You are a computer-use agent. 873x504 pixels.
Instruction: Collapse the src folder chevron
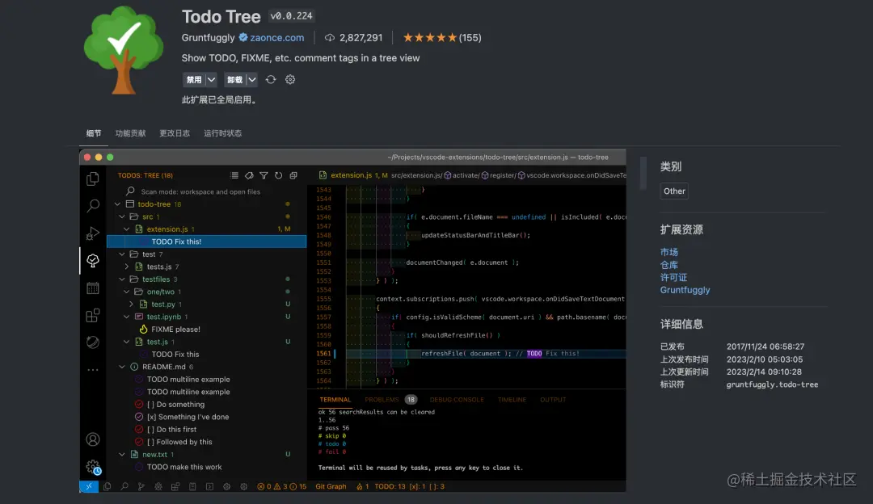coord(123,216)
